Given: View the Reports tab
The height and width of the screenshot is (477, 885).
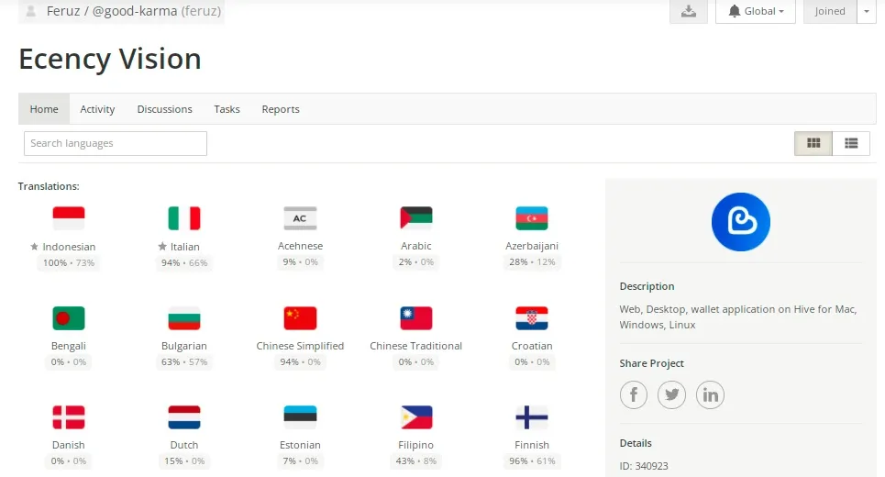Looking at the screenshot, I should 281,109.
